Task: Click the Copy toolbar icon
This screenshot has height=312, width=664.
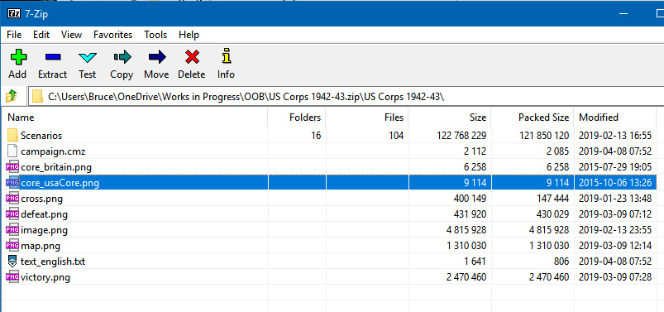Action: click(x=122, y=57)
